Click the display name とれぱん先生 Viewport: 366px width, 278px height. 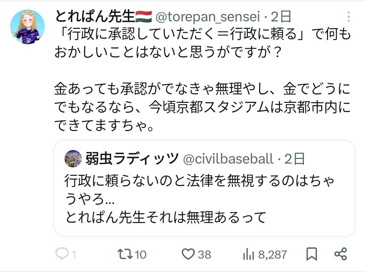click(95, 16)
